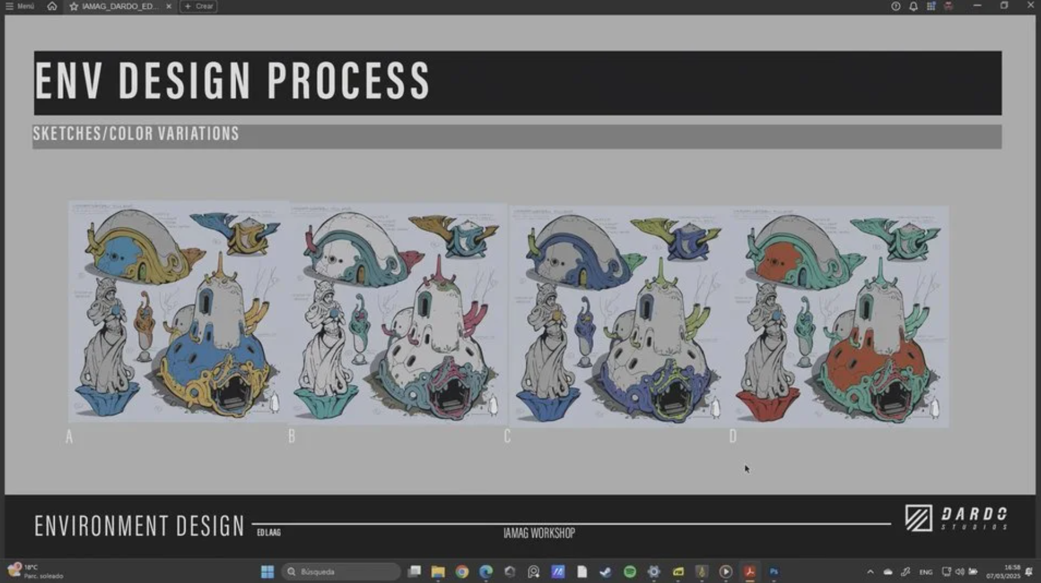Screen dimensions: 1041x583
Task: Click color variation A sketch
Action: pos(178,311)
